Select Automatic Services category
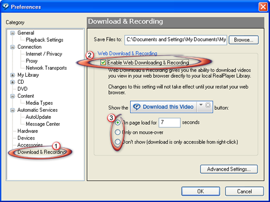This screenshot has width=270, height=202. pyautogui.click(x=37, y=110)
